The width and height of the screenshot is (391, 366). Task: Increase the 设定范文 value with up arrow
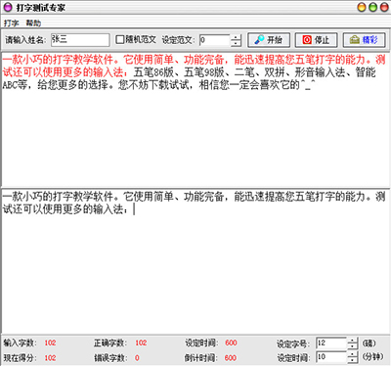click(236, 37)
